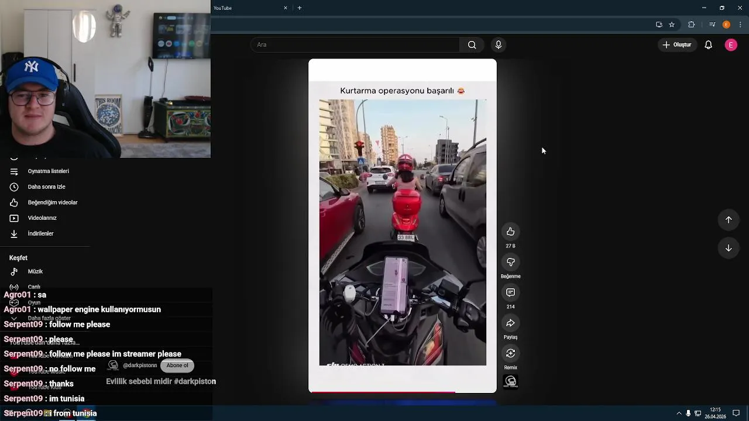Open the Windows notification center
The height and width of the screenshot is (421, 749).
click(736, 413)
